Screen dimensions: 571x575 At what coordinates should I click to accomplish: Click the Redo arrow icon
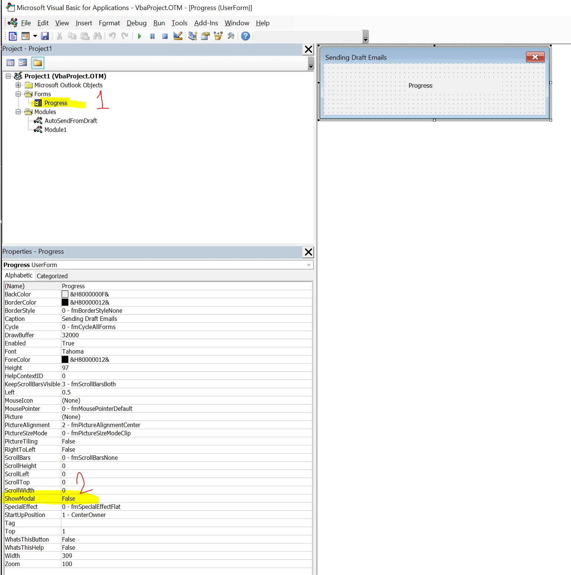(x=125, y=36)
